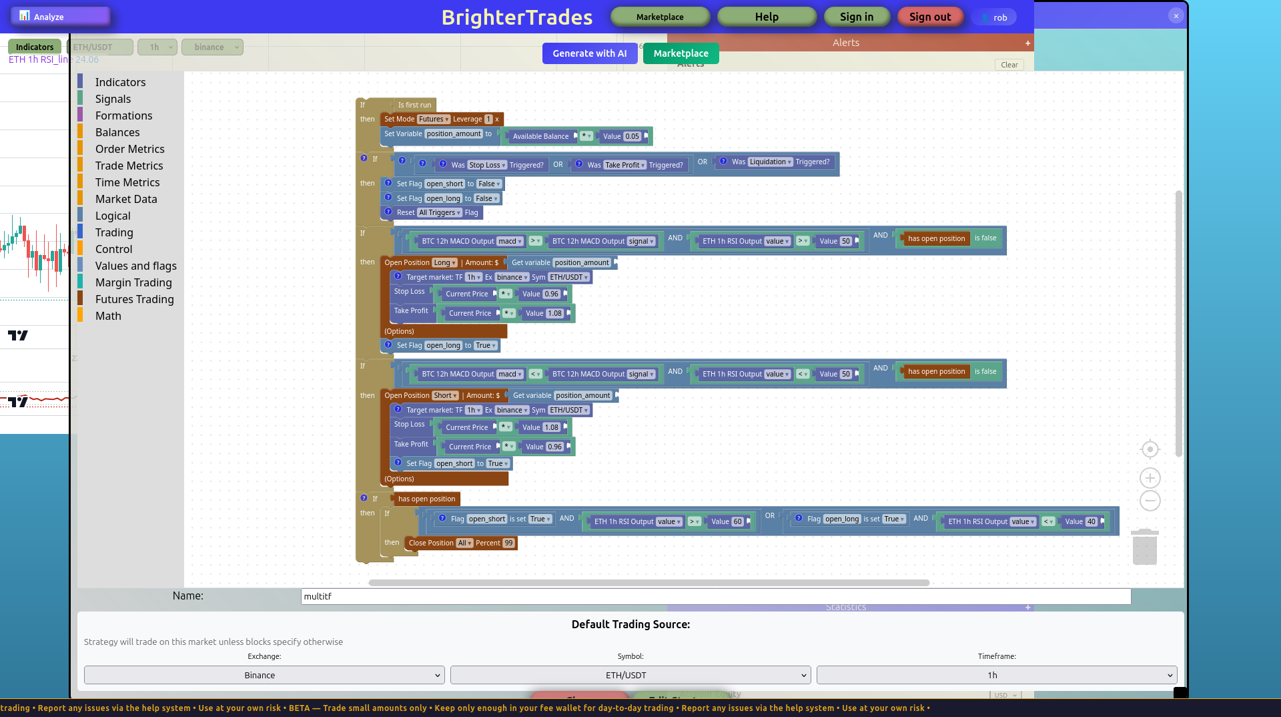Click the Analyze chart icon
Image resolution: width=1281 pixels, height=717 pixels.
[x=24, y=15]
